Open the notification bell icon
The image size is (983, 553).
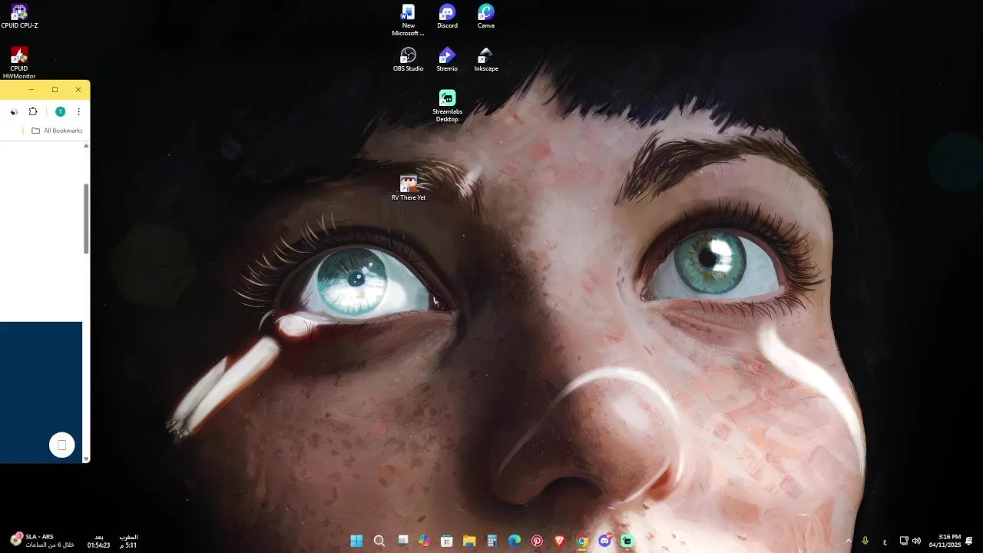tap(969, 541)
